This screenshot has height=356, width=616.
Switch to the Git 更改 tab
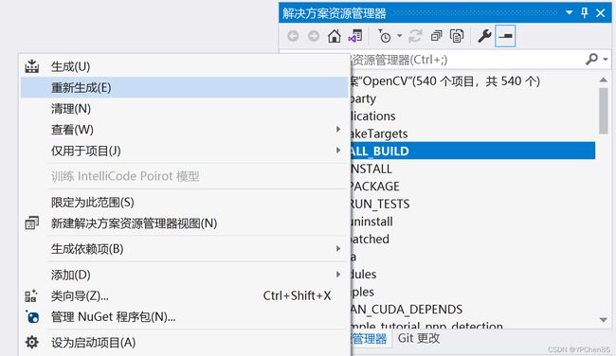click(418, 338)
